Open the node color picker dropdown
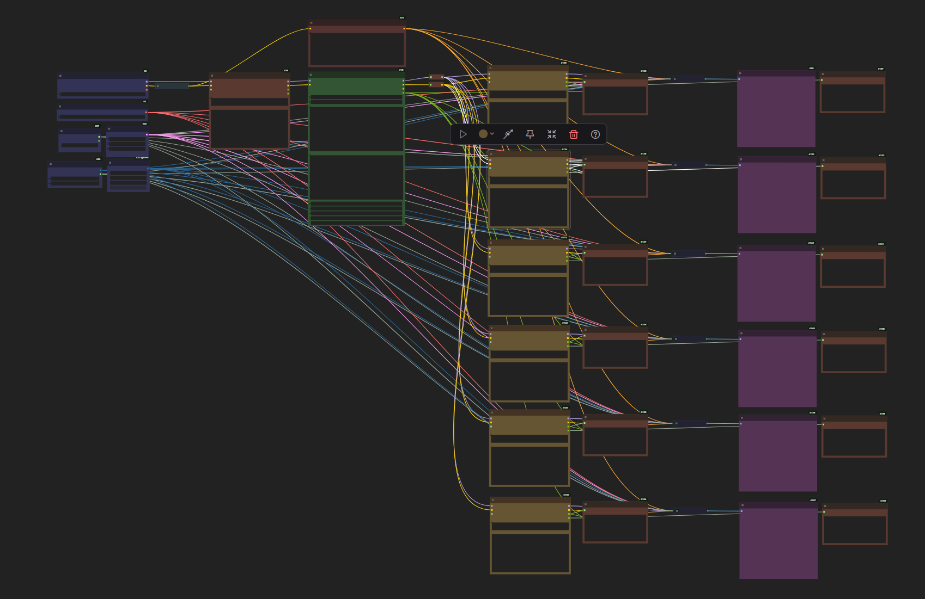Viewport: 925px width, 599px height. (x=486, y=134)
